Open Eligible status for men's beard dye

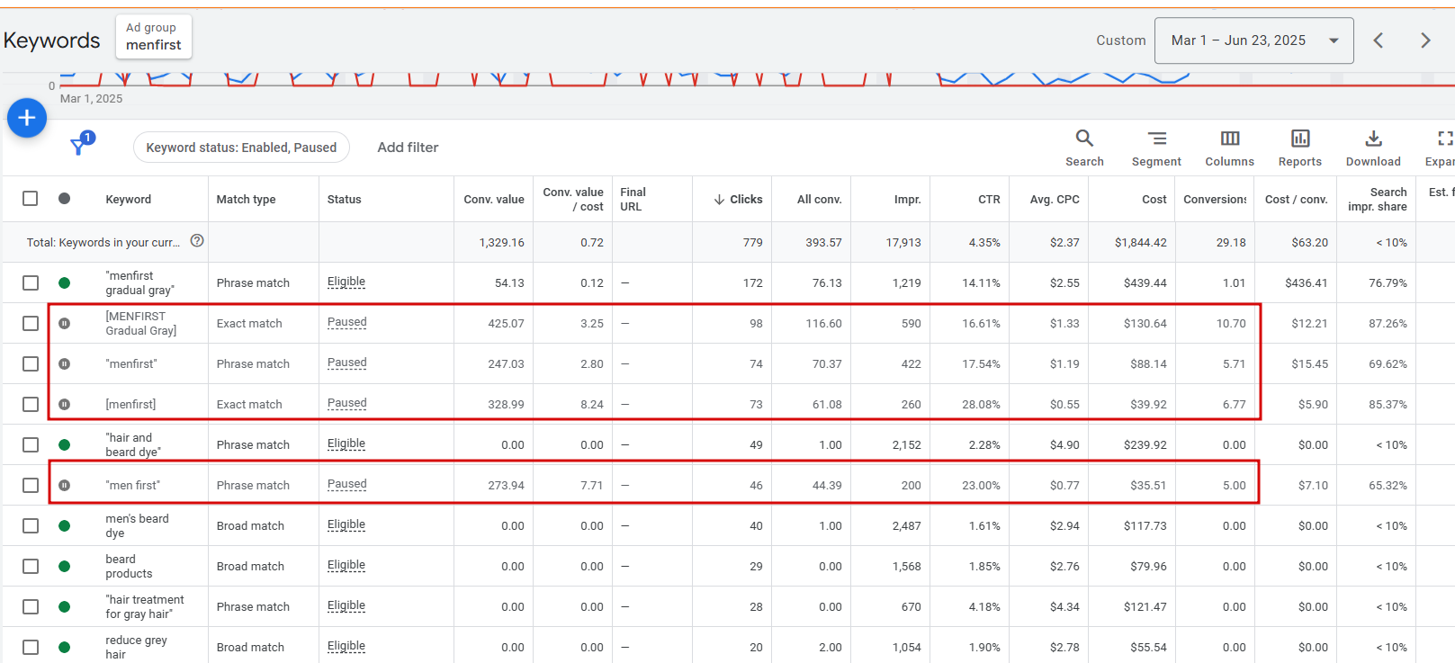346,524
